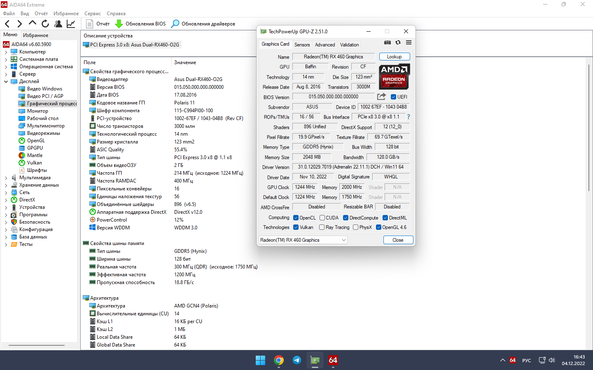Image resolution: width=593 pixels, height=370 pixels.
Task: Open the Файл menu
Action: click(9, 14)
